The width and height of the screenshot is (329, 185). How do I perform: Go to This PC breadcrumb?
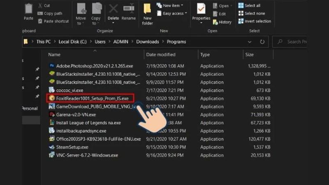44,42
